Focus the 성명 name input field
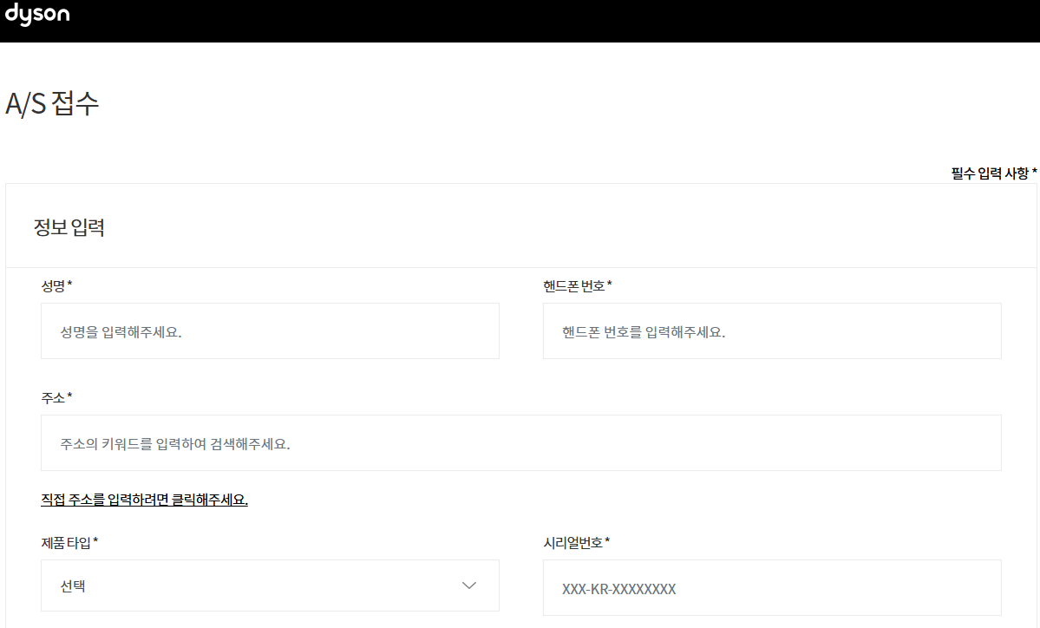This screenshot has width=1040, height=628. (269, 331)
